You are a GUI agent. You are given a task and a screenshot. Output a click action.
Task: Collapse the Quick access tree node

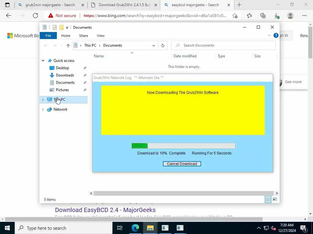point(43,61)
